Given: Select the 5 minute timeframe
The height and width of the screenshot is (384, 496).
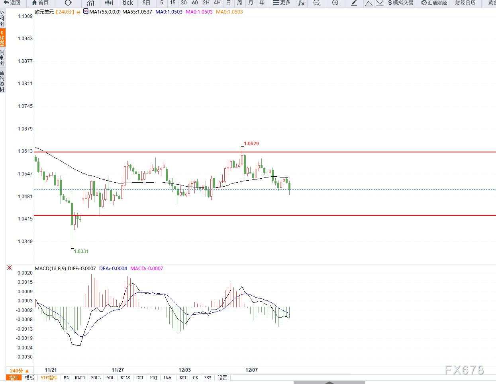Looking at the screenshot, I should 161,3.
